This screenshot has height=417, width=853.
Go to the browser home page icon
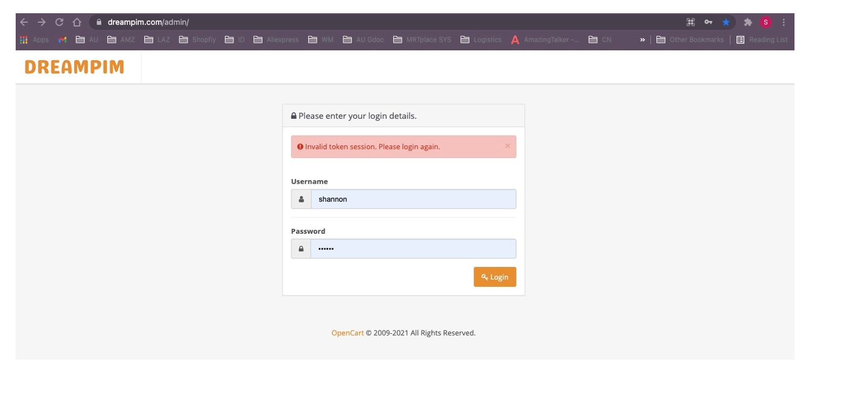click(77, 22)
